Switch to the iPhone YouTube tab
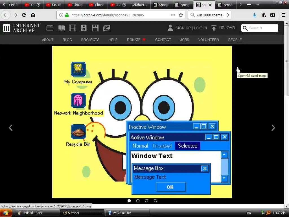This screenshot has width=289, height=217. point(97,5)
